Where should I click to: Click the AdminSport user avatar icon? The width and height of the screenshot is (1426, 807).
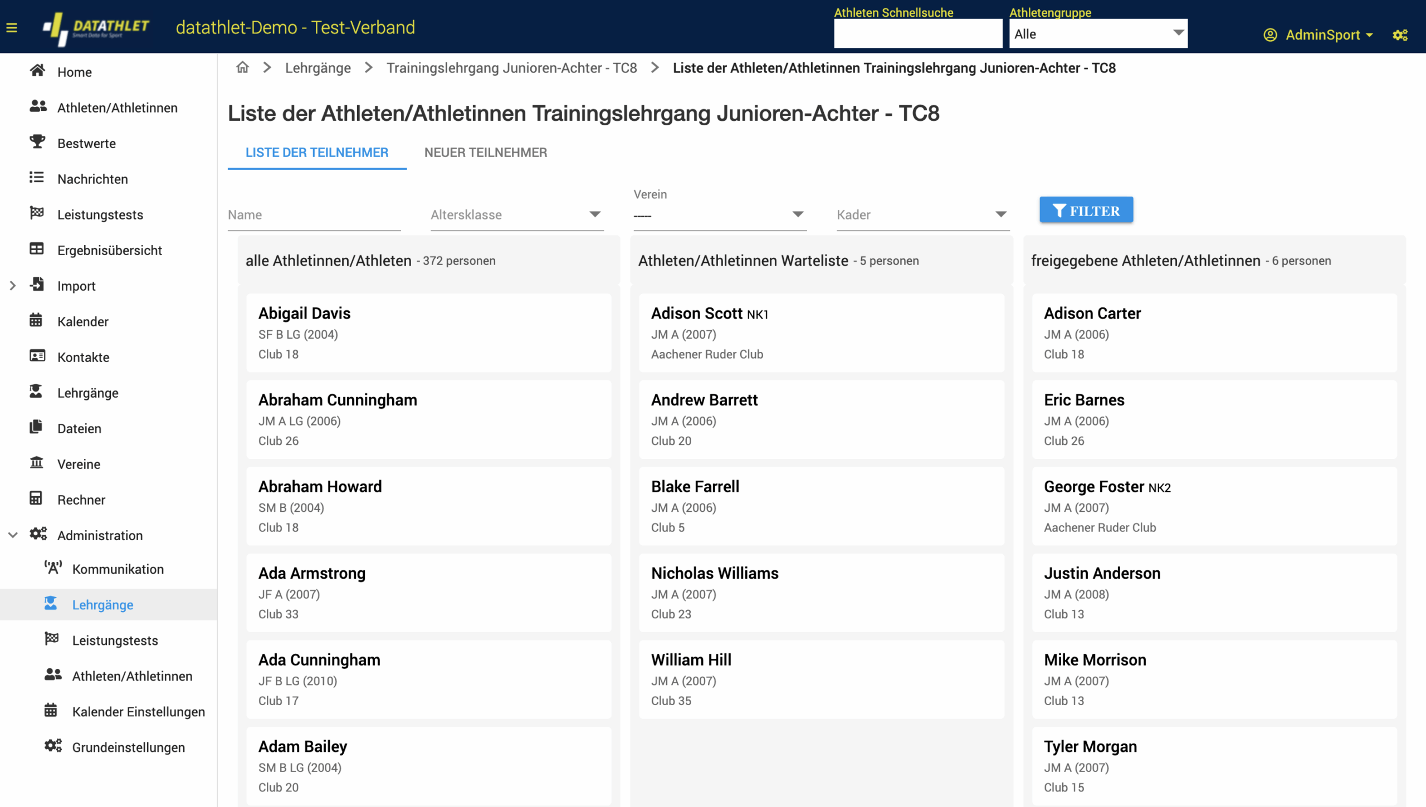1270,35
